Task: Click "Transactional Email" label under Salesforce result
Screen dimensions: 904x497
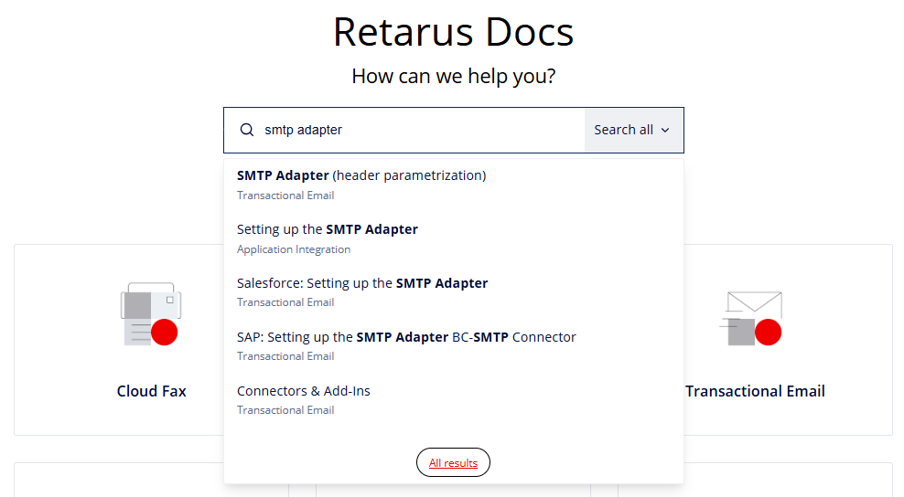Action: [x=285, y=302]
